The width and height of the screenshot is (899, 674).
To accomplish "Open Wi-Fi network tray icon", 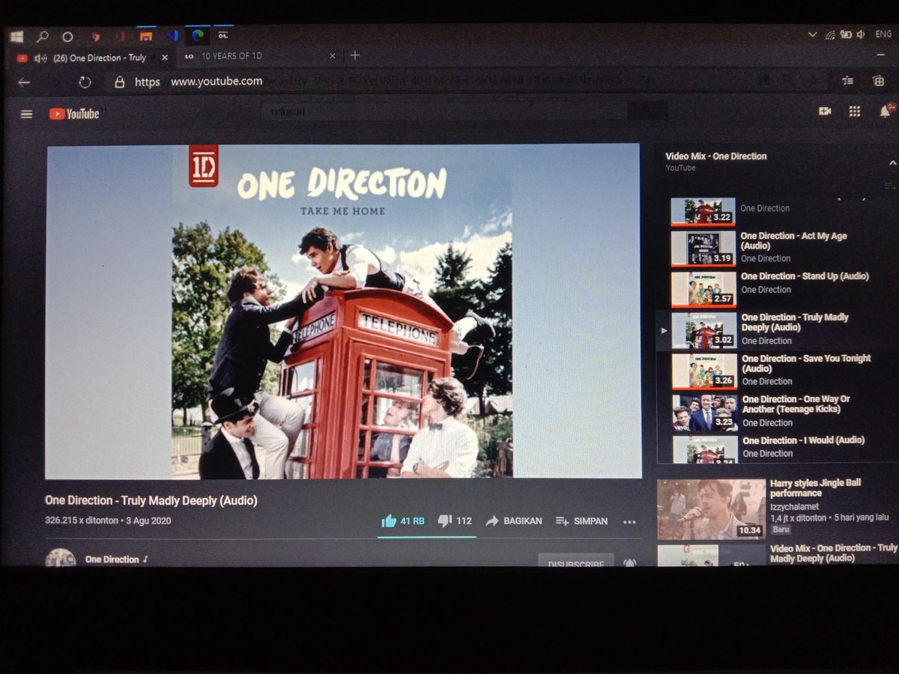I will click(829, 34).
